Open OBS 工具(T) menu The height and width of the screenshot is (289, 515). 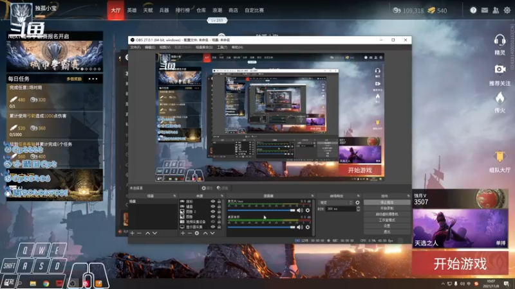point(222,47)
